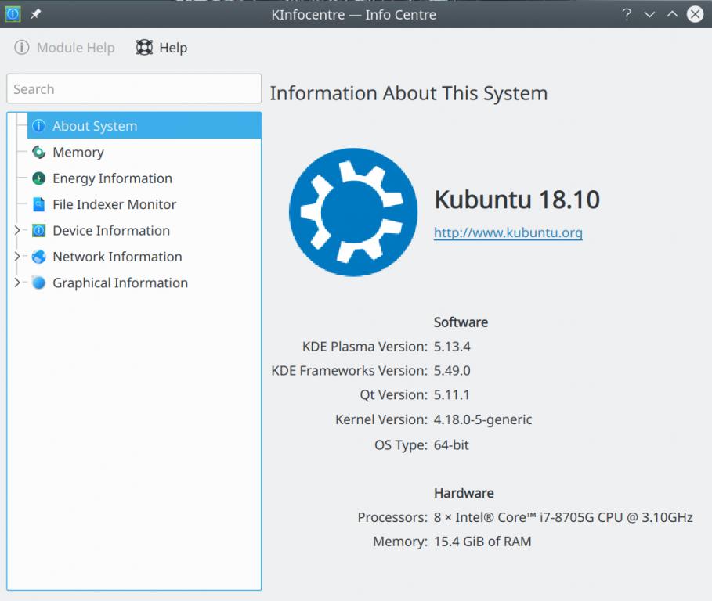
Task: Select Energy Information in the sidebar
Action: (112, 178)
